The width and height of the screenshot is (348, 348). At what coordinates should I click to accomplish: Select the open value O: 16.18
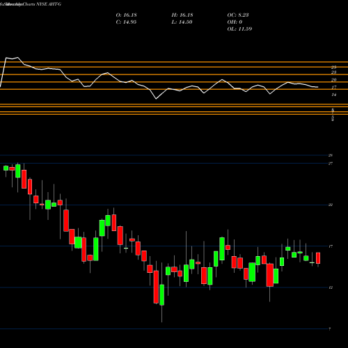pyautogui.click(x=126, y=15)
